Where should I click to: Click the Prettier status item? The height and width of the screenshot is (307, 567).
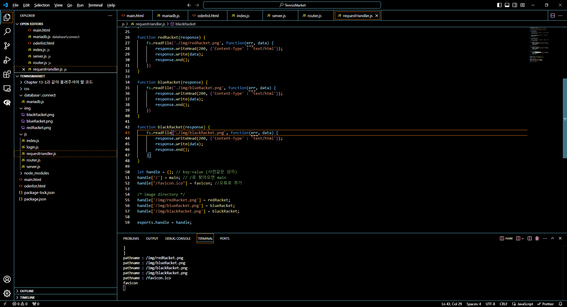(545, 304)
